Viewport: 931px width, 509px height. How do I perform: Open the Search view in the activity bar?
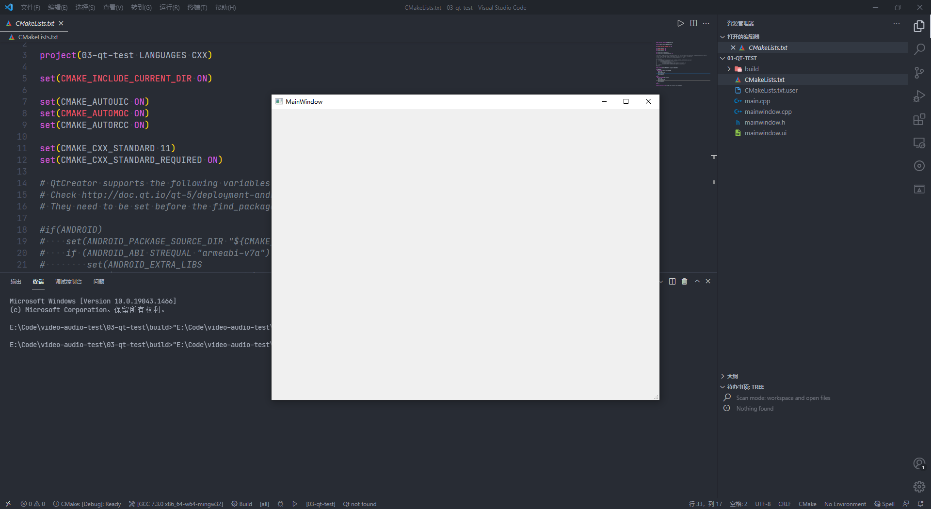click(x=919, y=49)
